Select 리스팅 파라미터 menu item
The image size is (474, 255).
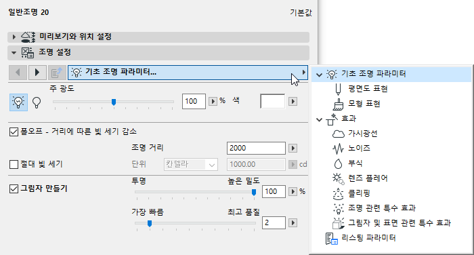pos(368,238)
